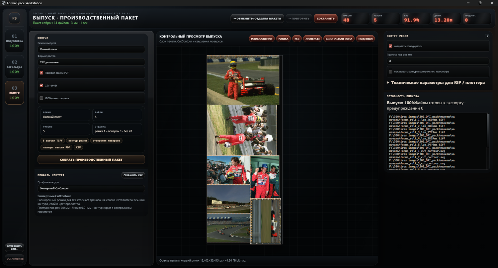Open the help question mark for Контур резки
The height and width of the screenshot is (268, 498).
coord(487,36)
